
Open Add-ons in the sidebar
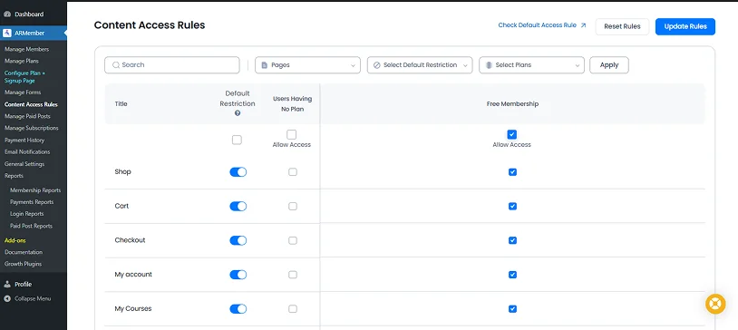click(x=15, y=240)
